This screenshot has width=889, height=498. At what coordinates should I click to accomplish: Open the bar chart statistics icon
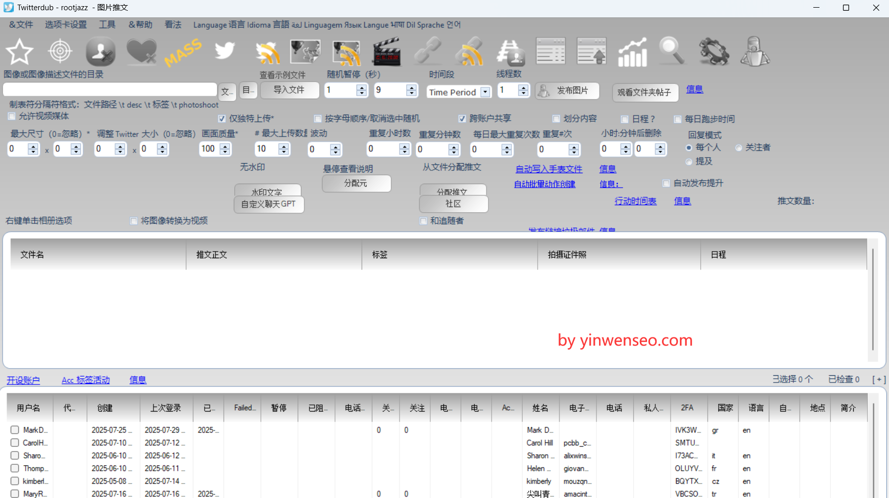pos(632,52)
